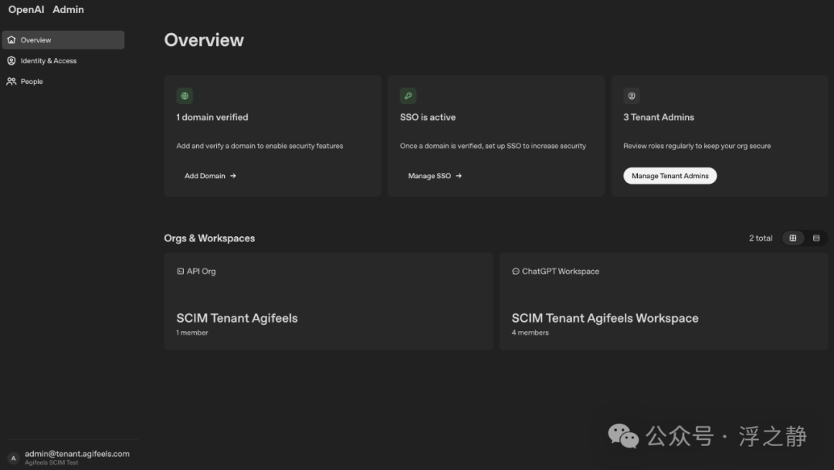Click the green key SSO icon
Image resolution: width=834 pixels, height=470 pixels.
coord(408,96)
